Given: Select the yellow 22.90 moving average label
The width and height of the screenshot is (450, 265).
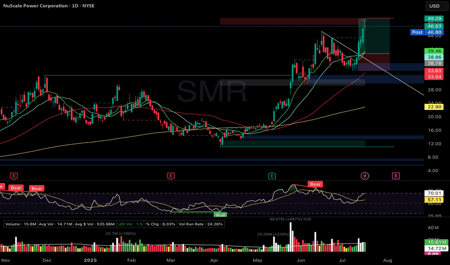Looking at the screenshot, I should [x=434, y=107].
